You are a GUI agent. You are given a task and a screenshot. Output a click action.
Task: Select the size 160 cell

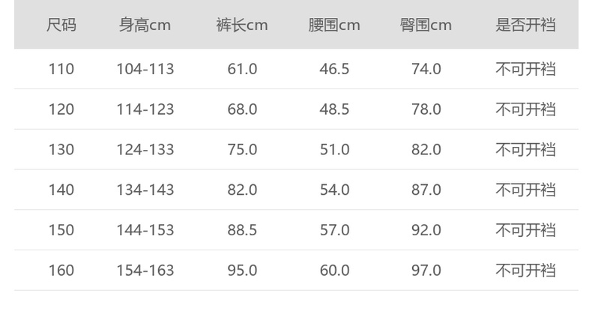61,271
